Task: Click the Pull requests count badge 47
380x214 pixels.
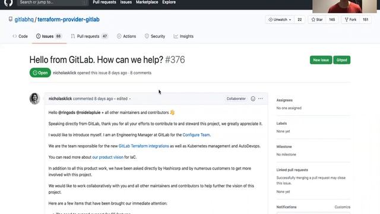Action: coord(104,36)
